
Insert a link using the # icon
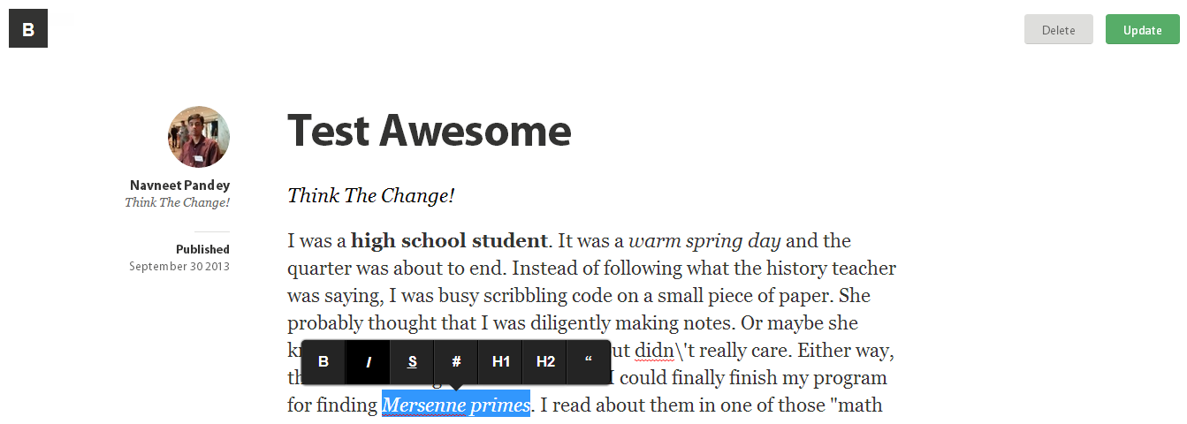pos(456,362)
